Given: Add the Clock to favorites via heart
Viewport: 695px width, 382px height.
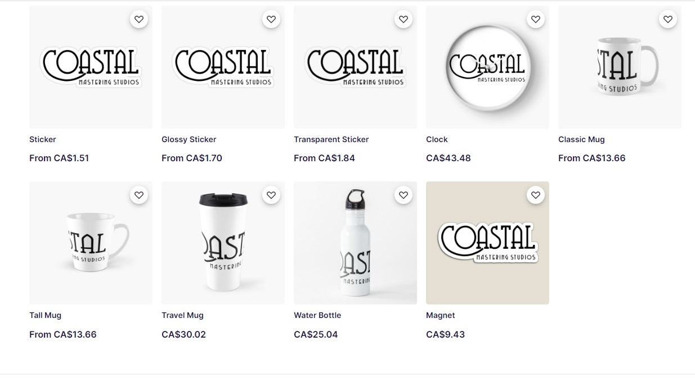Looking at the screenshot, I should 536,19.
